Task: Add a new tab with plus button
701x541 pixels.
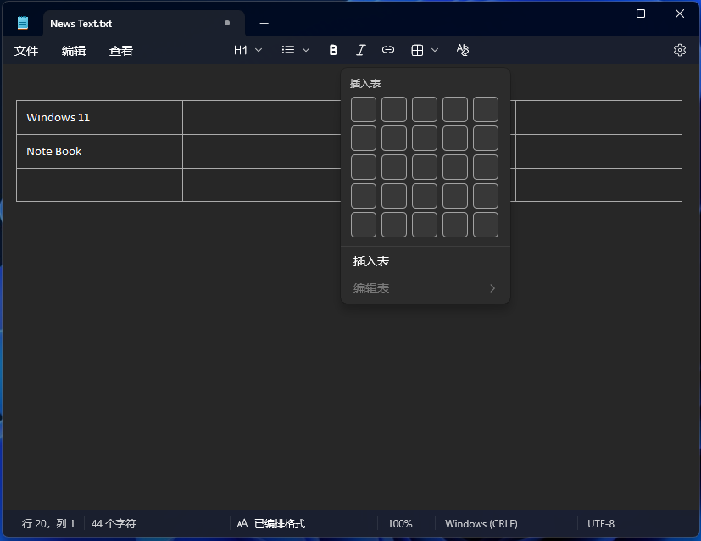Action: click(x=264, y=23)
